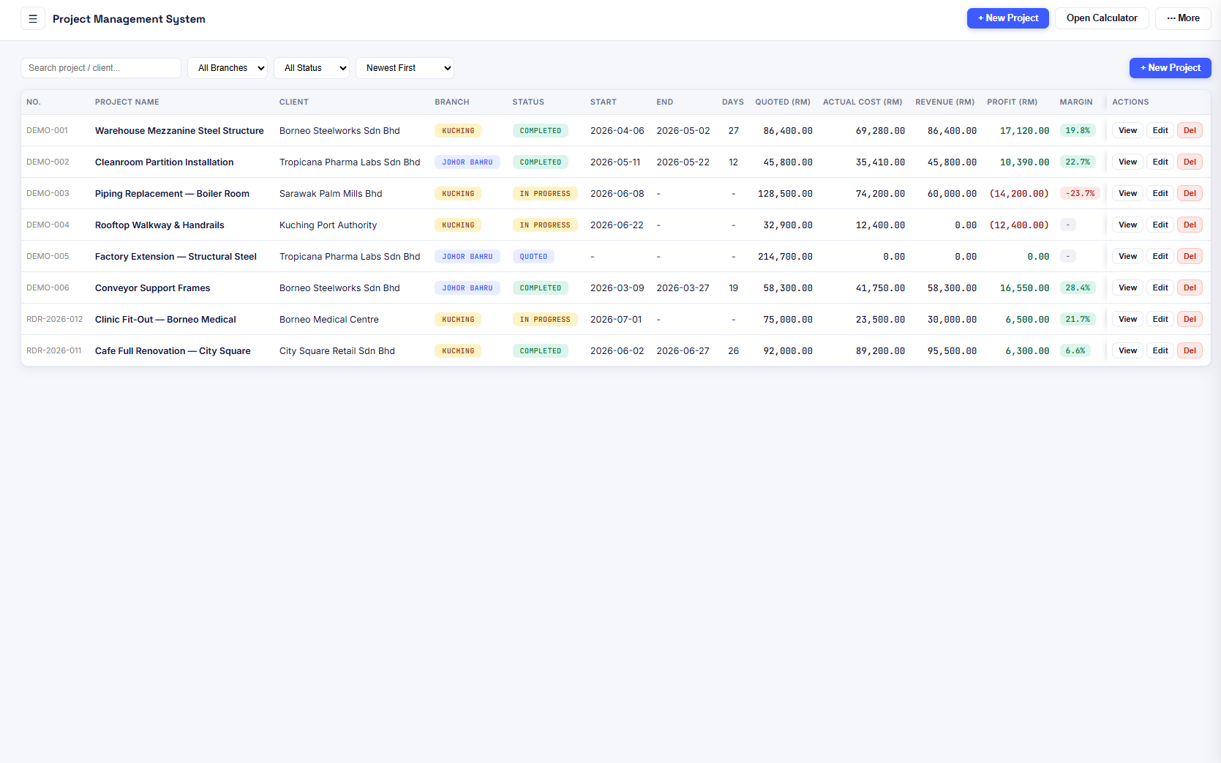The height and width of the screenshot is (763, 1221).
Task: Delete the Rooftop Walkway & Handrails project
Action: click(1190, 225)
